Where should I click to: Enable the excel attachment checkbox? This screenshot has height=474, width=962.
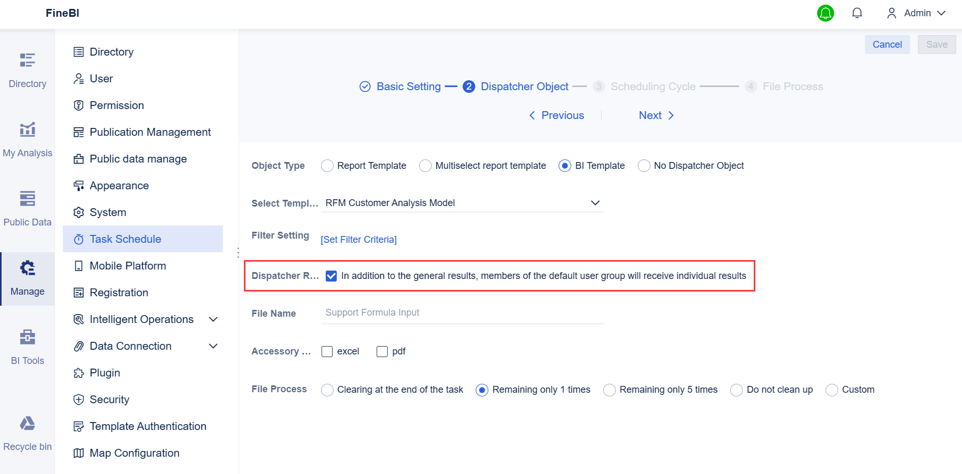(x=327, y=351)
